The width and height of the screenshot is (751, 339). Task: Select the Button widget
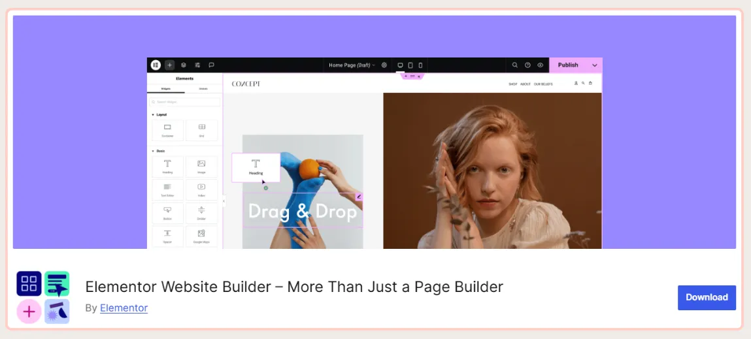167,213
